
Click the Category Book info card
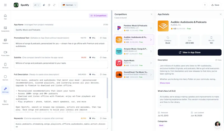coord(168,40)
